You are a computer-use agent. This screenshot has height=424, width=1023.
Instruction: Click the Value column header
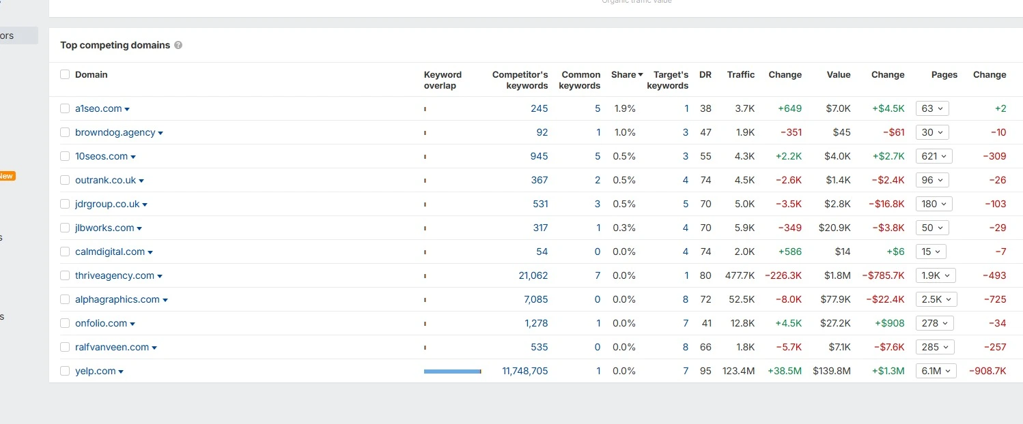tap(839, 74)
